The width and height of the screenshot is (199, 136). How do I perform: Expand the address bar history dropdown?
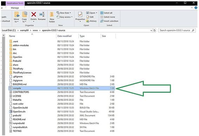[x=151, y=30]
